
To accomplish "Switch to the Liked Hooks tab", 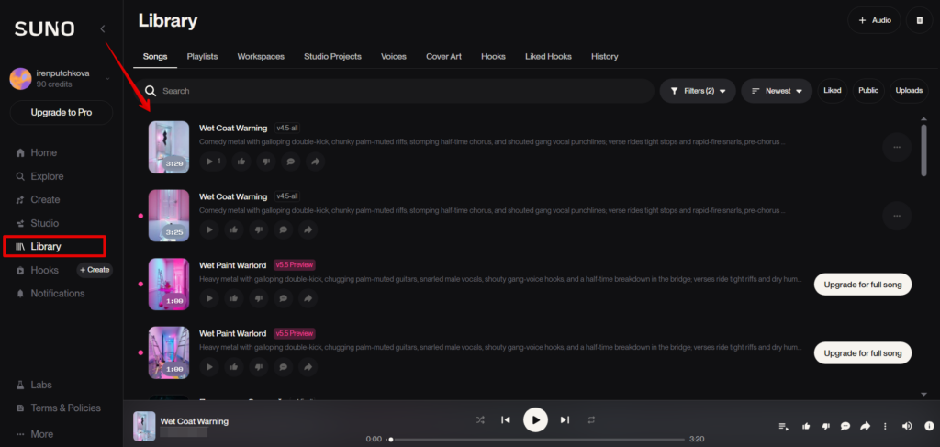I will (x=549, y=56).
